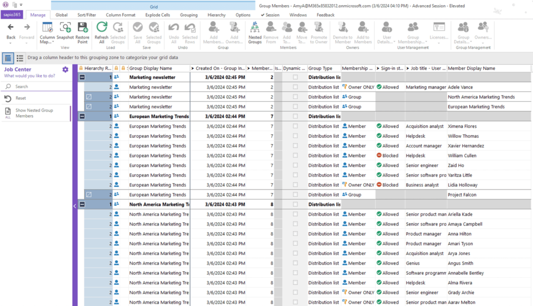The image size is (533, 306).
Task: Open the Global ribbon tab
Action: click(61, 15)
